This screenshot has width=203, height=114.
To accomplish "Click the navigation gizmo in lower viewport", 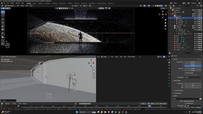I will (x=91, y=63).
